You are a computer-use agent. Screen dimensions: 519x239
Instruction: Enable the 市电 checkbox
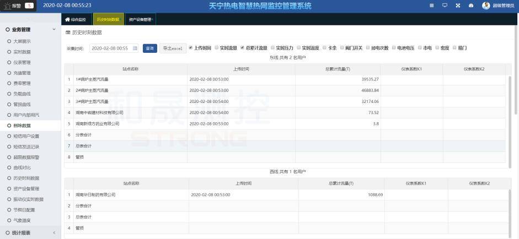(420, 47)
